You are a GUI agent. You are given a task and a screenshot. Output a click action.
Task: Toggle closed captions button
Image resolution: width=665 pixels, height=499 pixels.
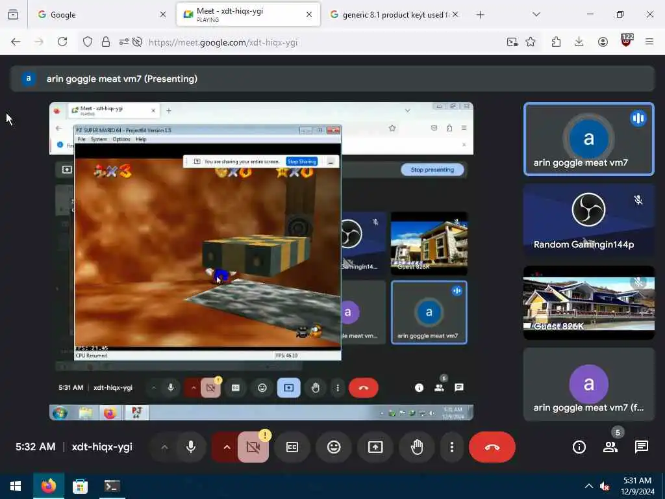pos(292,447)
